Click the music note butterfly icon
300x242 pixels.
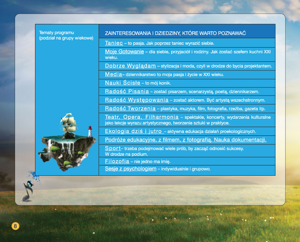tap(28, 191)
